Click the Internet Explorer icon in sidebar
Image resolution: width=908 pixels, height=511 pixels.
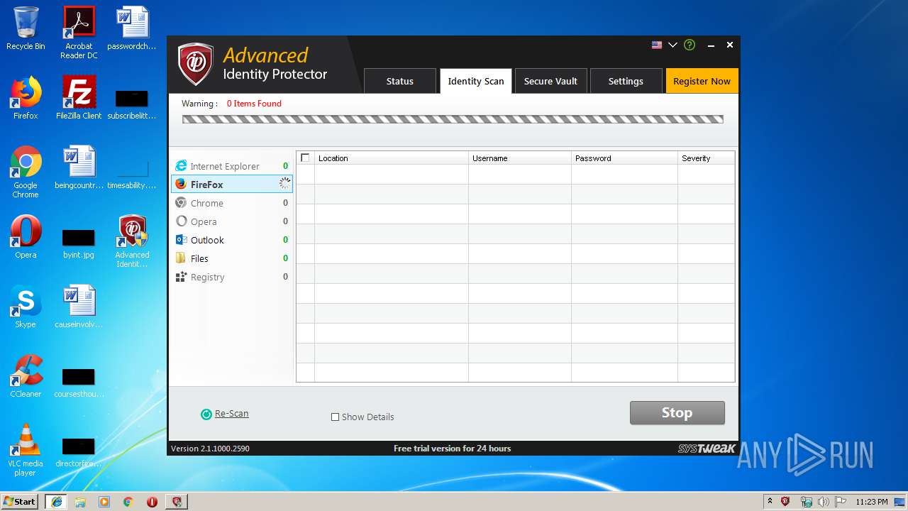click(x=181, y=166)
